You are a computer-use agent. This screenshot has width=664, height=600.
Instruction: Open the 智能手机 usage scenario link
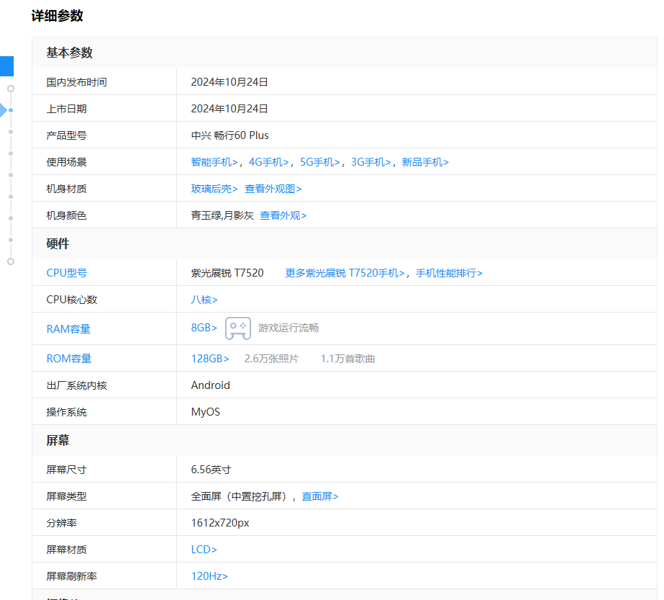point(214,162)
